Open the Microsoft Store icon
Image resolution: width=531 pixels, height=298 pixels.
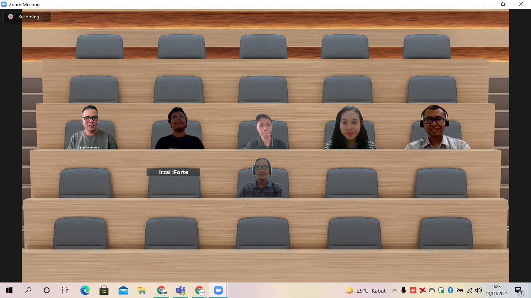[x=104, y=290]
